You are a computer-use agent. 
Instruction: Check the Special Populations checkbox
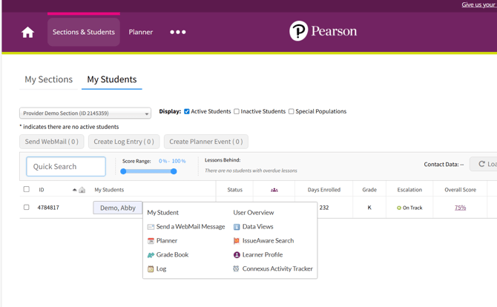[x=291, y=111]
